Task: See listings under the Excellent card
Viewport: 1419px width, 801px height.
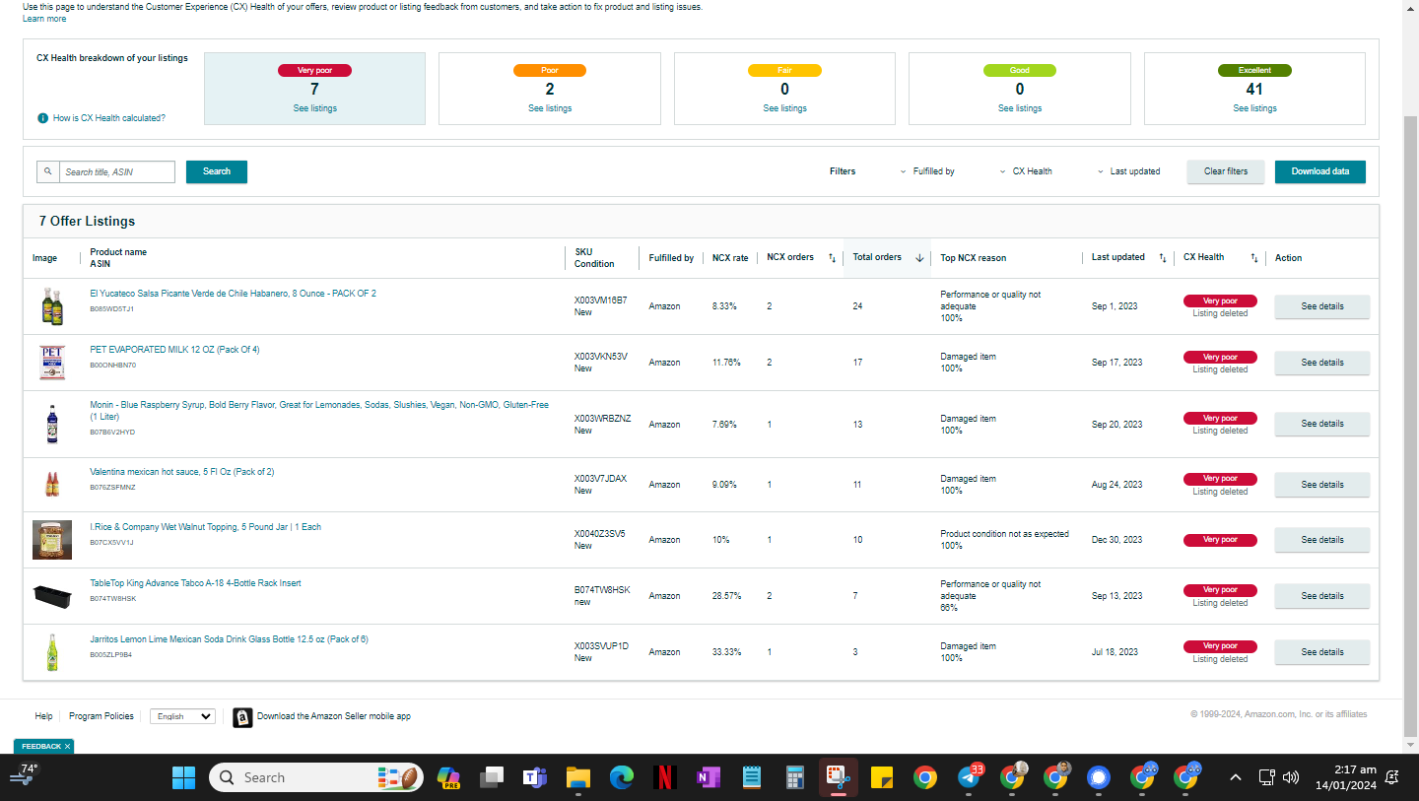Action: tap(1254, 108)
